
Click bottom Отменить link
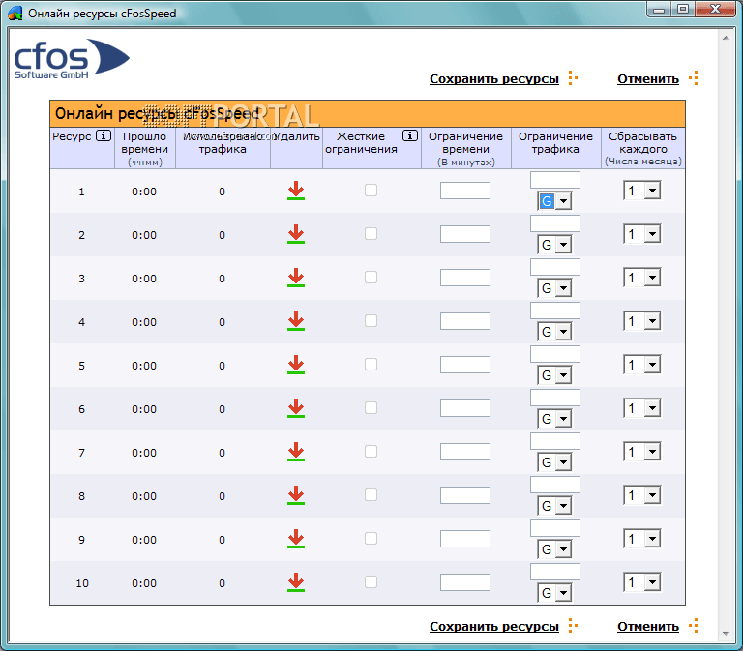(648, 627)
